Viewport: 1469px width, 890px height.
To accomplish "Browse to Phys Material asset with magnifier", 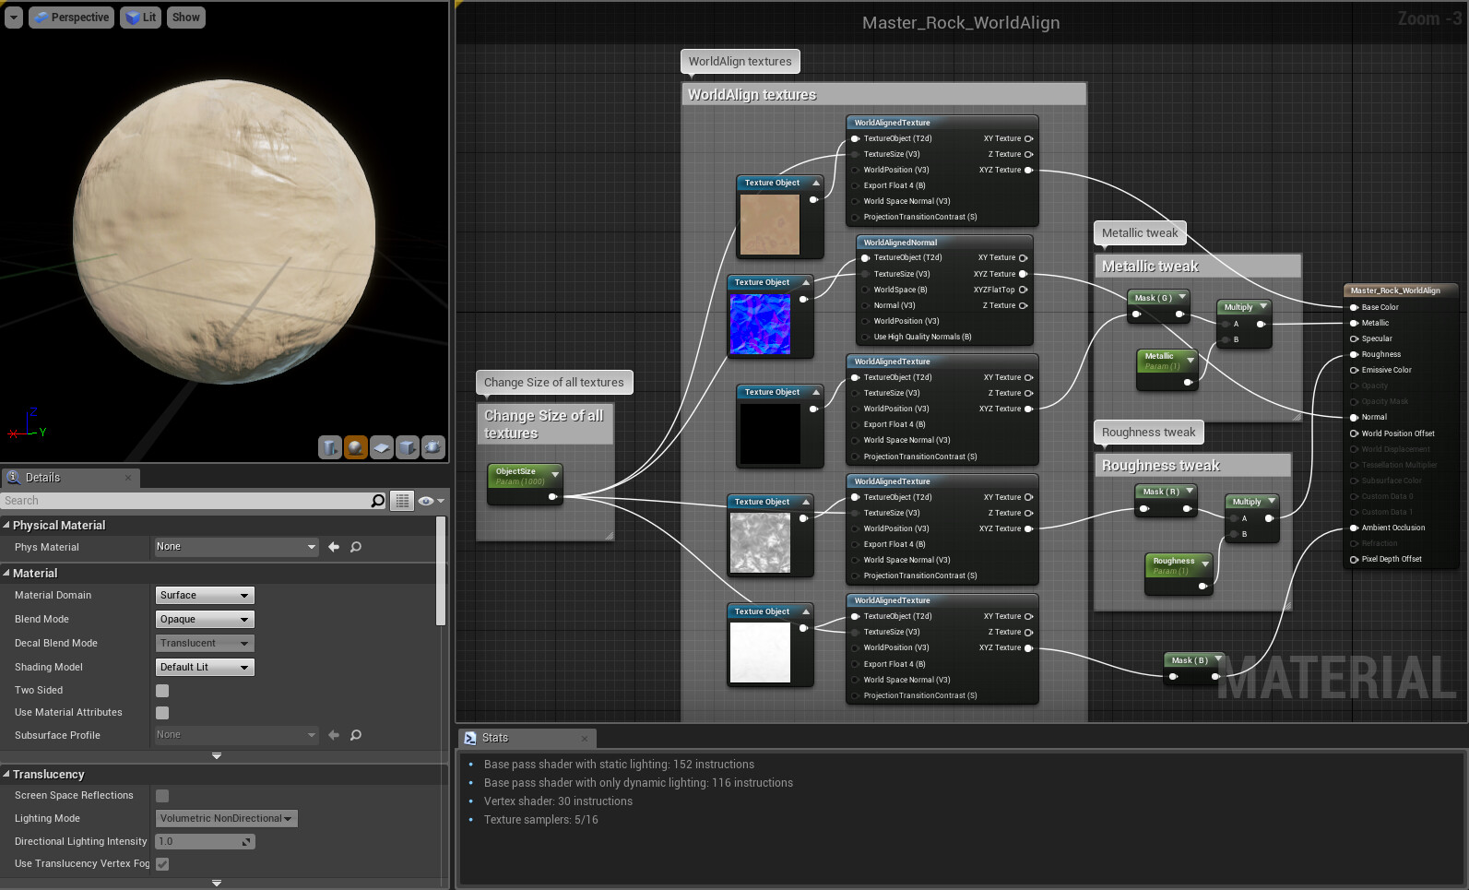I will (x=356, y=547).
